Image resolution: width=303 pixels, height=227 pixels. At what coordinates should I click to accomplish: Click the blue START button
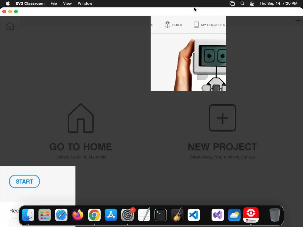click(x=24, y=181)
